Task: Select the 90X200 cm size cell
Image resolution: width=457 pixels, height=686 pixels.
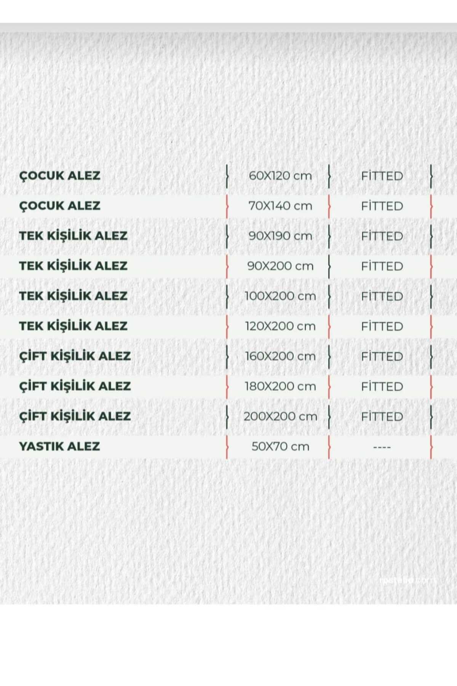Action: (280, 266)
